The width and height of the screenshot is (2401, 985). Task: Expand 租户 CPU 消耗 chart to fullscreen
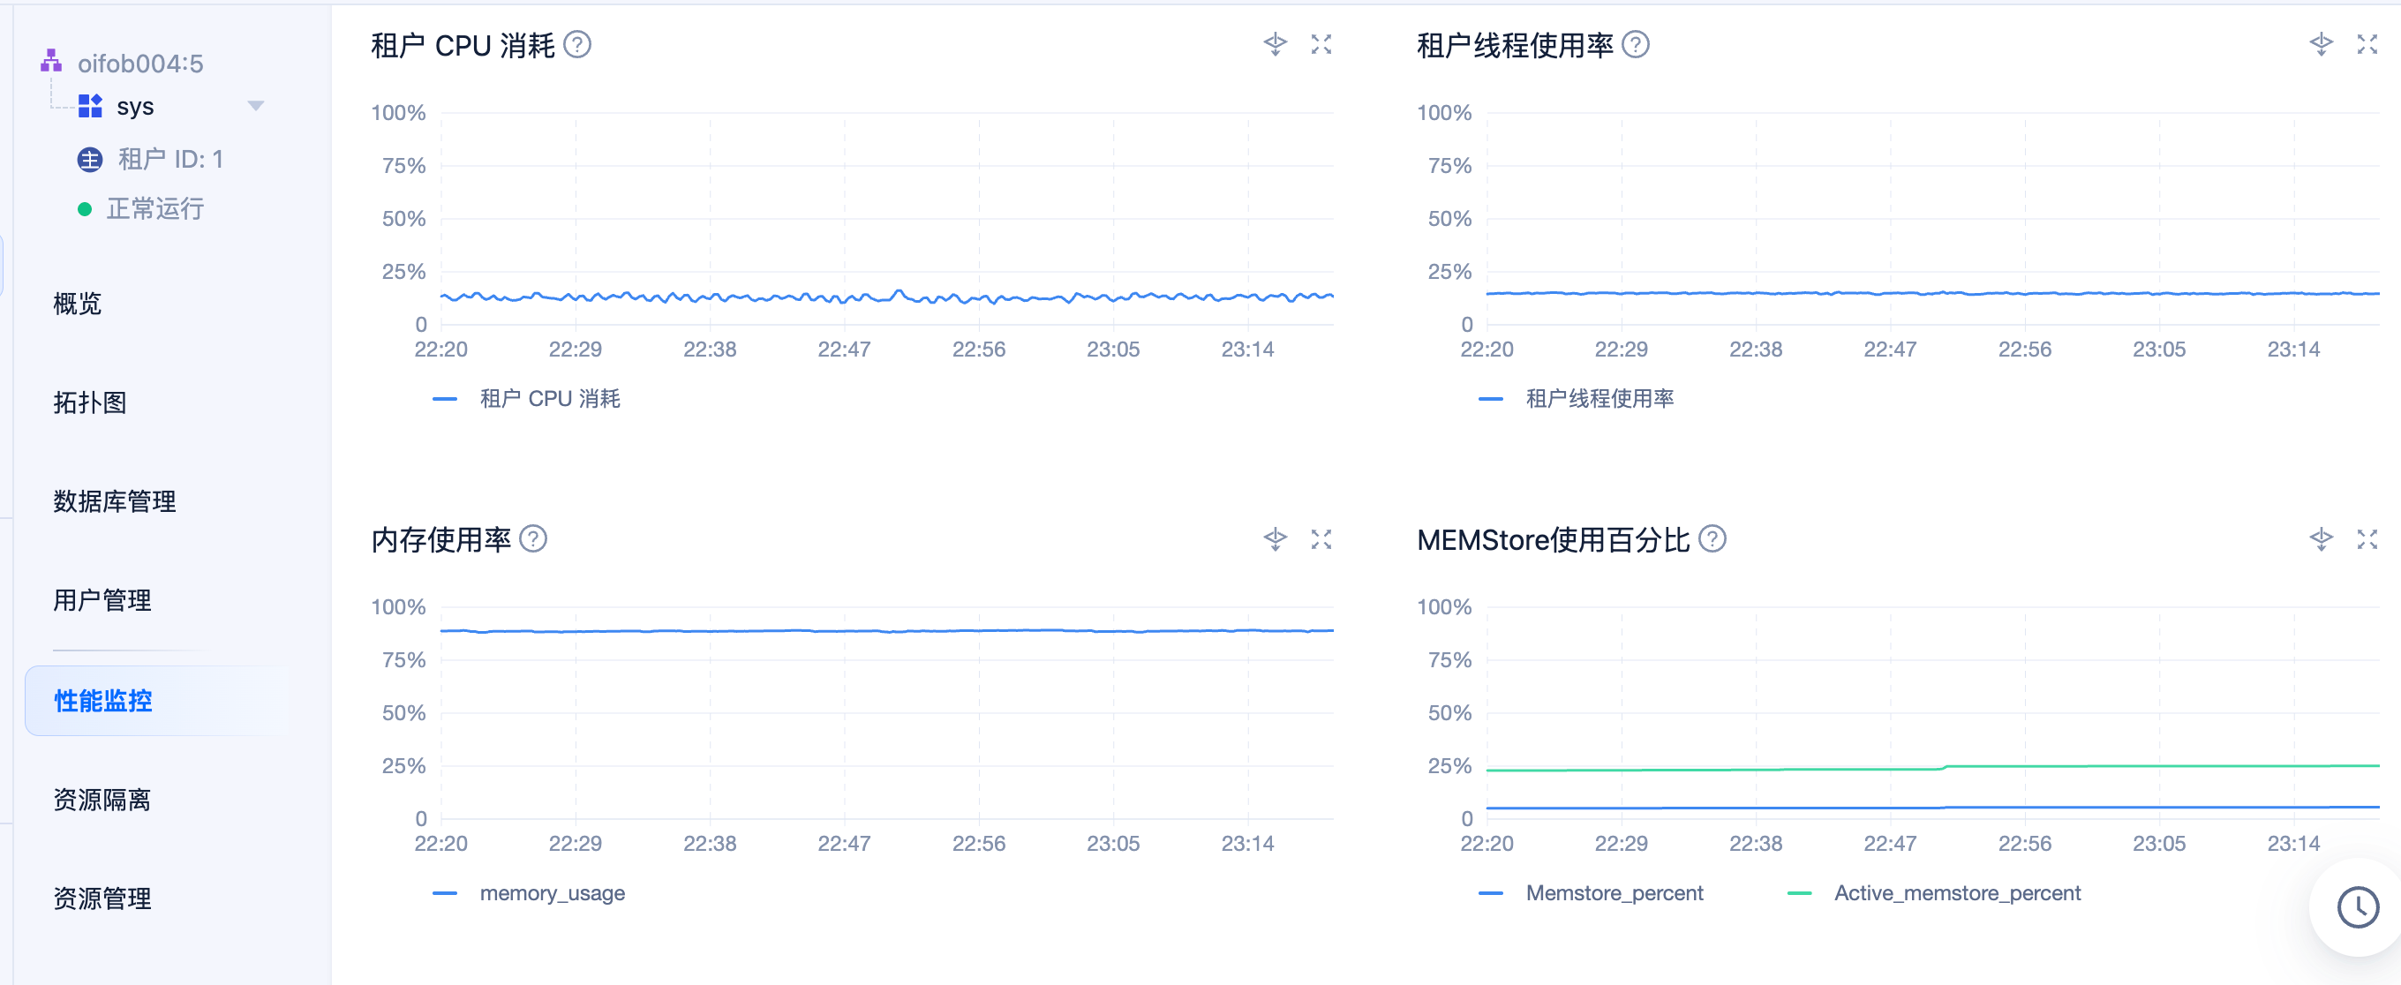tap(1321, 45)
